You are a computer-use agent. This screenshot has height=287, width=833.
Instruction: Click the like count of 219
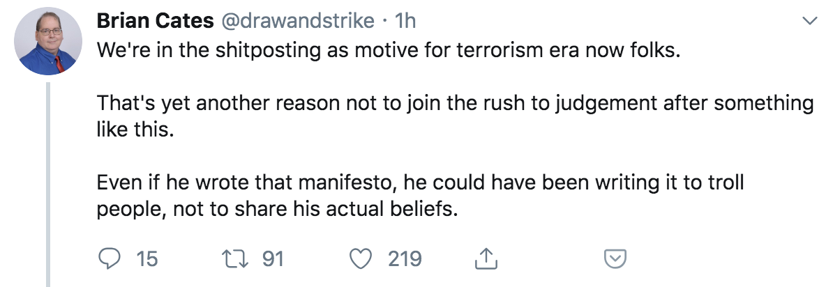[405, 259]
